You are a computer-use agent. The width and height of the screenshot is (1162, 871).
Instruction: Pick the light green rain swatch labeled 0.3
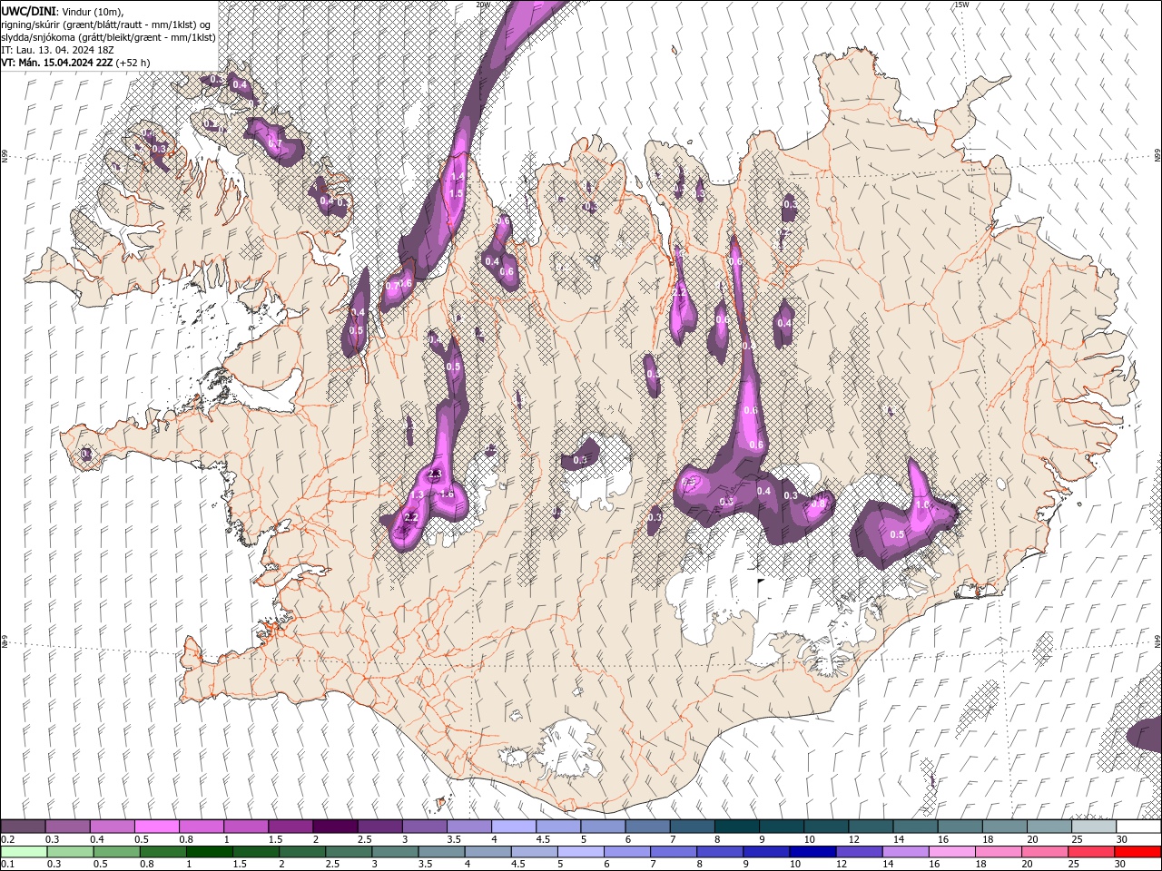(x=70, y=852)
